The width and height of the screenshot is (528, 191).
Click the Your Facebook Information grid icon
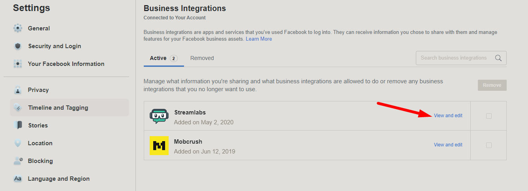tap(18, 64)
